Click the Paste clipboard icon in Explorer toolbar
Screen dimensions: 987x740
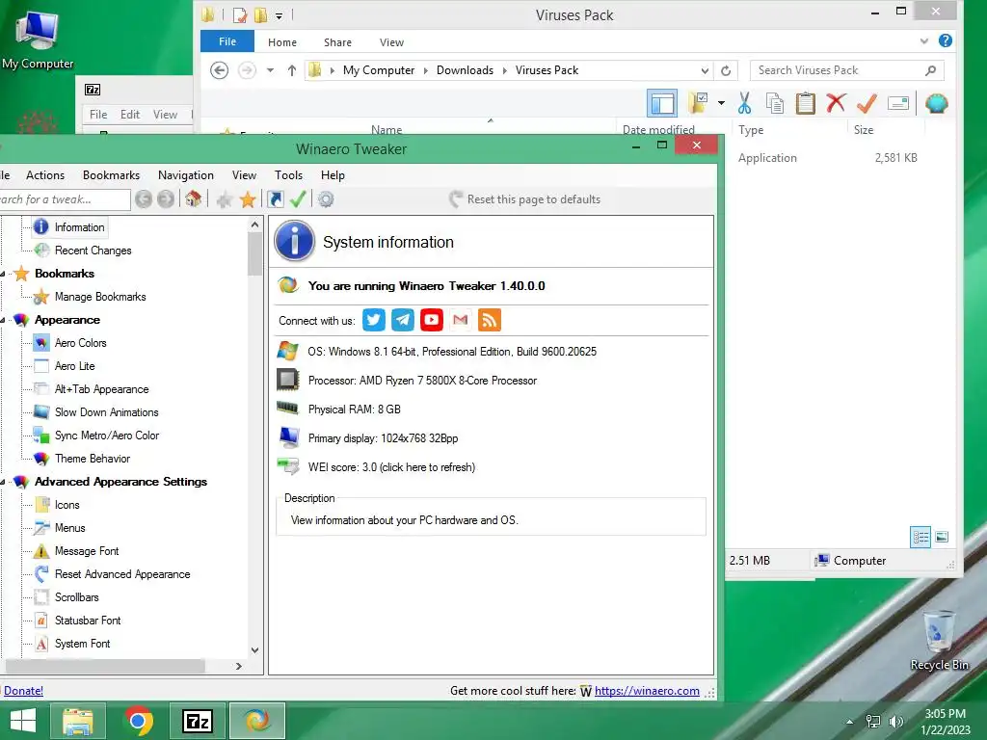coord(805,103)
